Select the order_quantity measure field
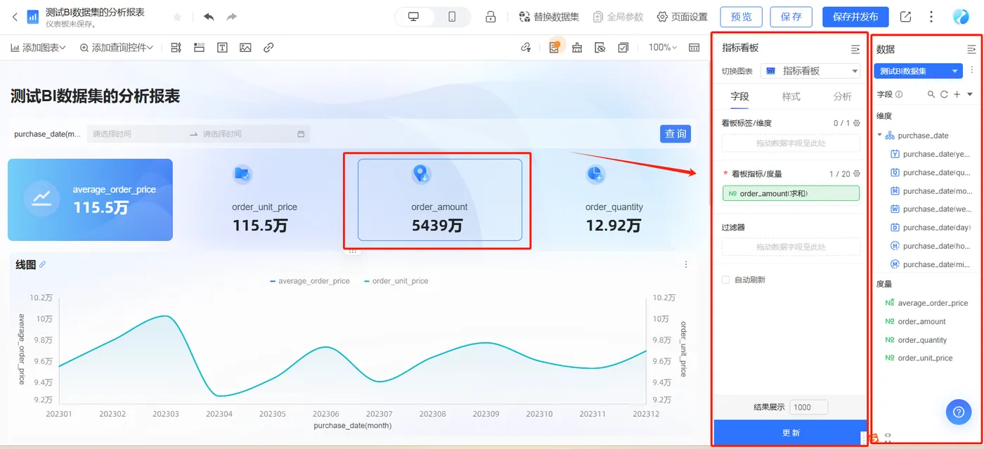The image size is (984, 449). coord(916,340)
